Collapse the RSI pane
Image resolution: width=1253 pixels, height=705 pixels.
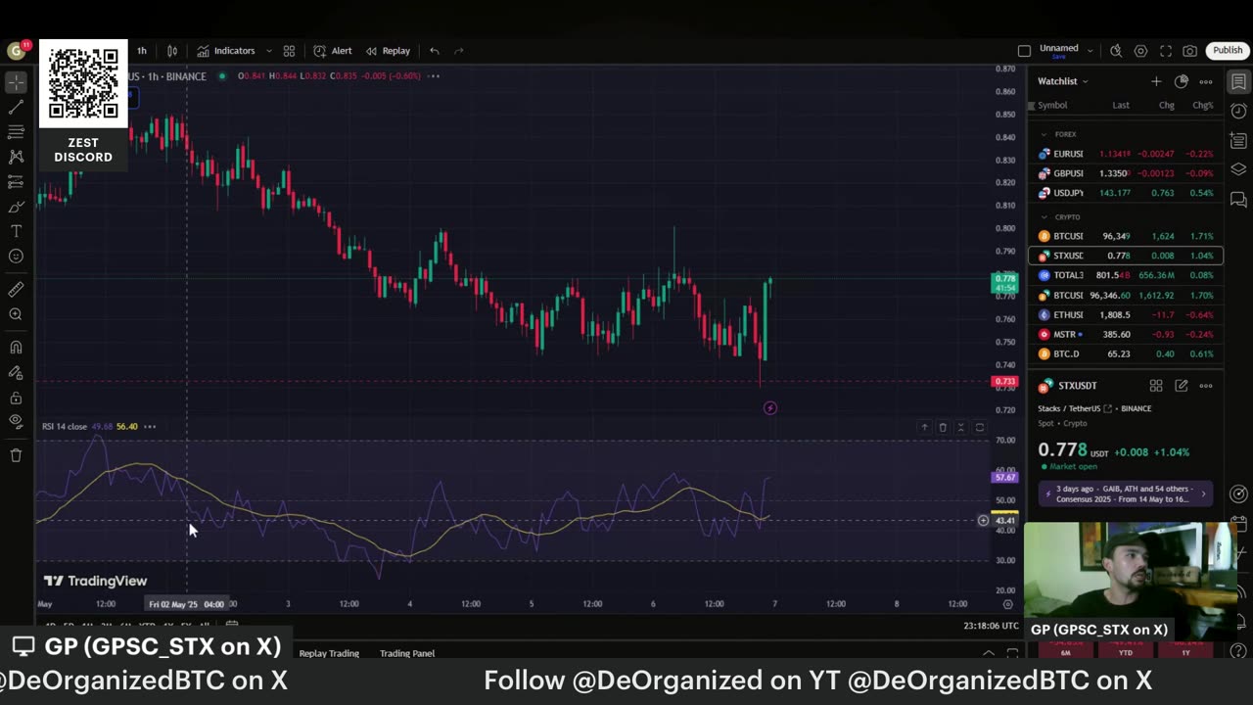click(x=961, y=427)
